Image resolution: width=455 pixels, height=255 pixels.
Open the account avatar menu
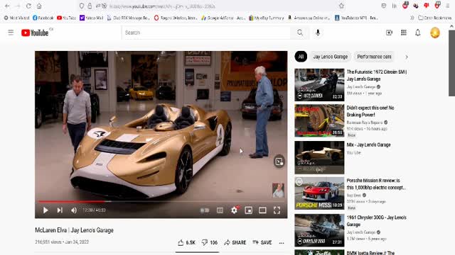(434, 33)
